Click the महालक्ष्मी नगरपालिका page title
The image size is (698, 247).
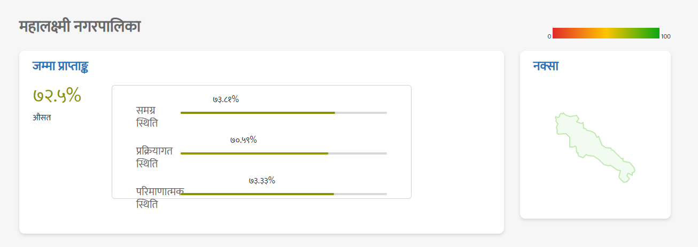[x=80, y=27]
